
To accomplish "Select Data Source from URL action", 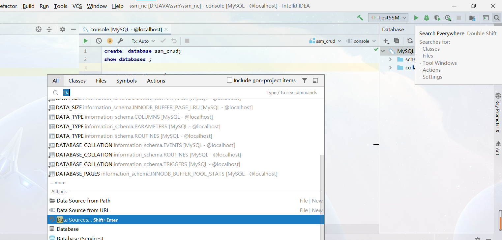I will tap(186, 210).
